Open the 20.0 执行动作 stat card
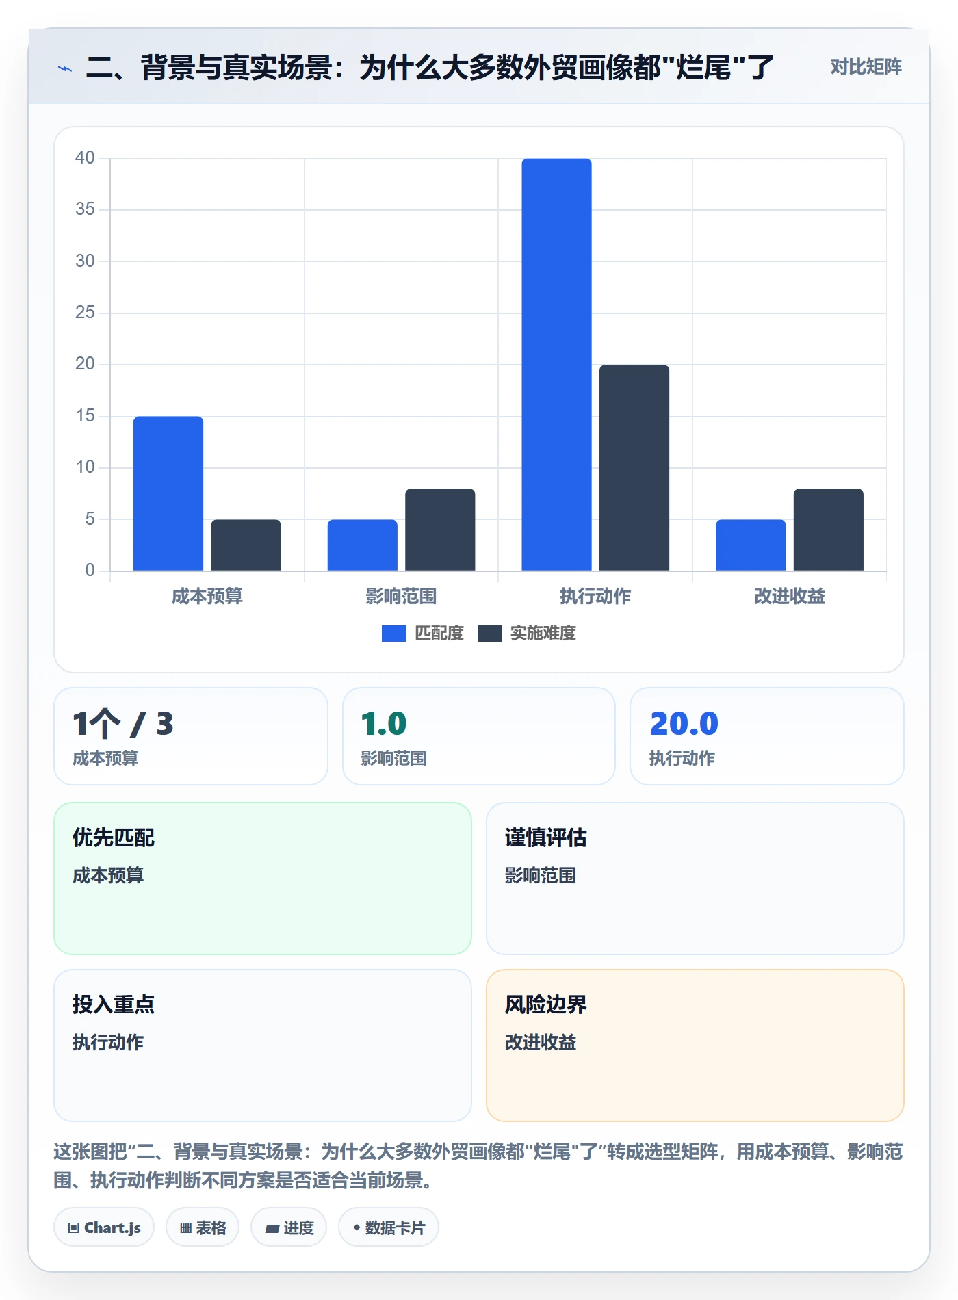The width and height of the screenshot is (958, 1300). coord(767,736)
